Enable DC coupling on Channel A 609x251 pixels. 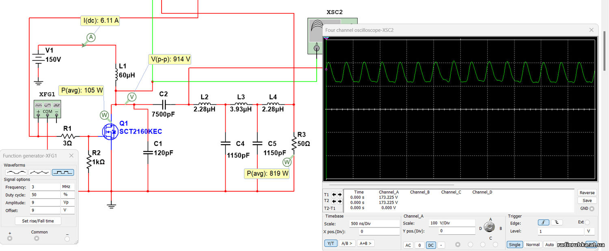point(431,245)
